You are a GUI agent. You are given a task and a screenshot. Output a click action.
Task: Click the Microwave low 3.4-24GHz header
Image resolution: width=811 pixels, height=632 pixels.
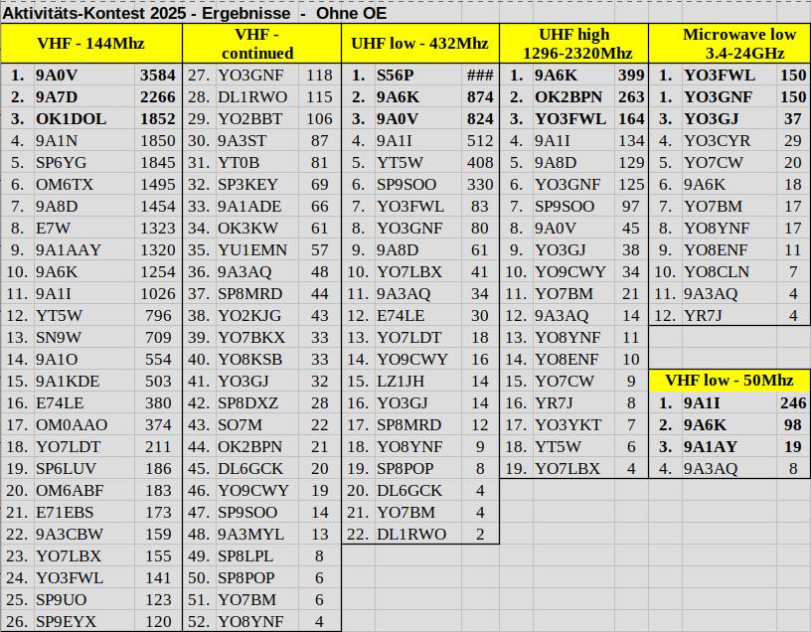click(730, 44)
